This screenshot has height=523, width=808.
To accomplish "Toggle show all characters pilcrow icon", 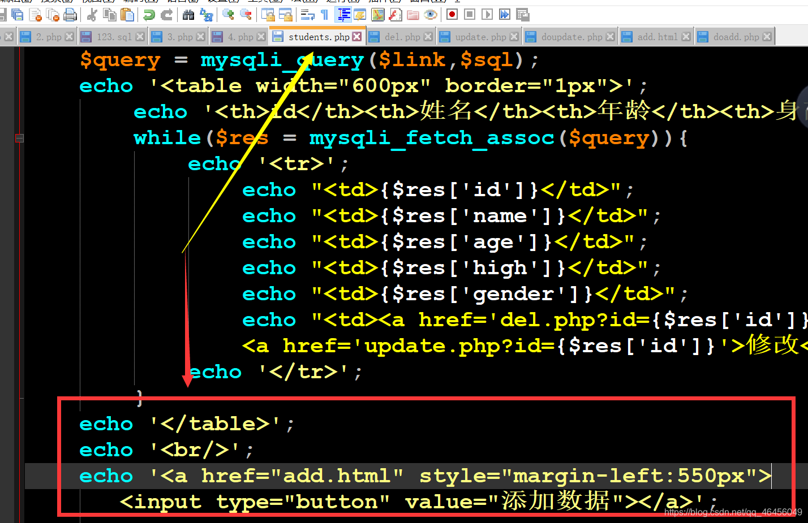I will [325, 15].
